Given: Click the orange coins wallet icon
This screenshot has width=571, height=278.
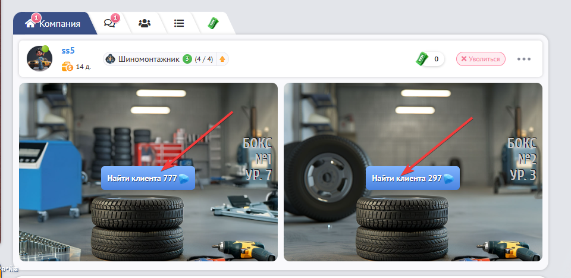Looking at the screenshot, I should (x=67, y=67).
